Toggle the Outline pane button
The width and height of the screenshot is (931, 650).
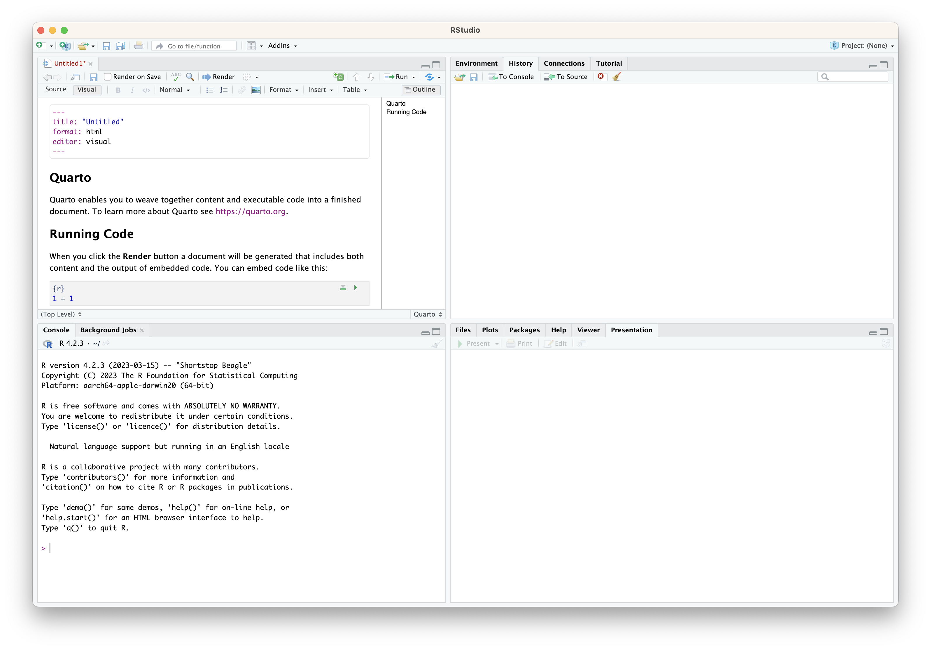click(x=421, y=90)
